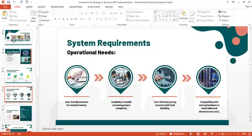The height and width of the screenshot is (136, 252).
Task: Select the triangle shape in gallery
Action: tap(156, 16)
